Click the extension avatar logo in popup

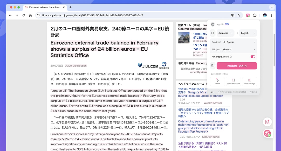[213, 24]
